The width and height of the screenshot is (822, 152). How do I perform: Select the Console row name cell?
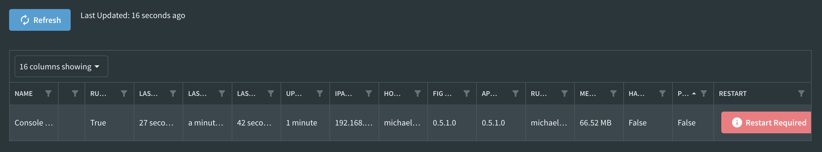pyautogui.click(x=34, y=122)
